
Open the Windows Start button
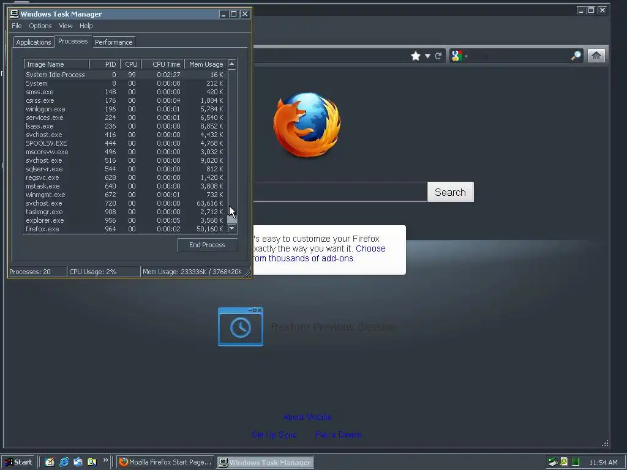point(18,463)
